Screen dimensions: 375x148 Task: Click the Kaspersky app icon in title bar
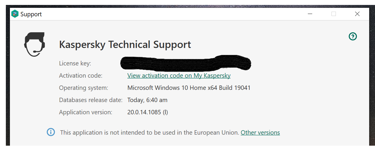pos(15,14)
